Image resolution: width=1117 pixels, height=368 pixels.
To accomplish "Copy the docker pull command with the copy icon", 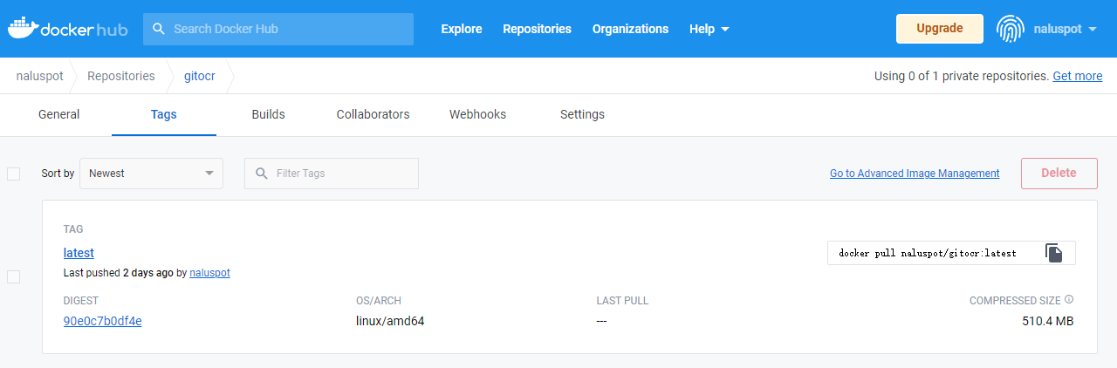I will tap(1054, 253).
